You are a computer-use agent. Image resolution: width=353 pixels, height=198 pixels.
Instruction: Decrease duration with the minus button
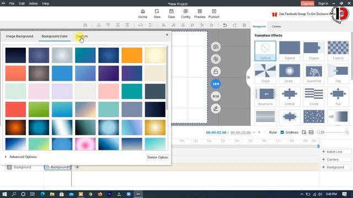click(x=254, y=133)
